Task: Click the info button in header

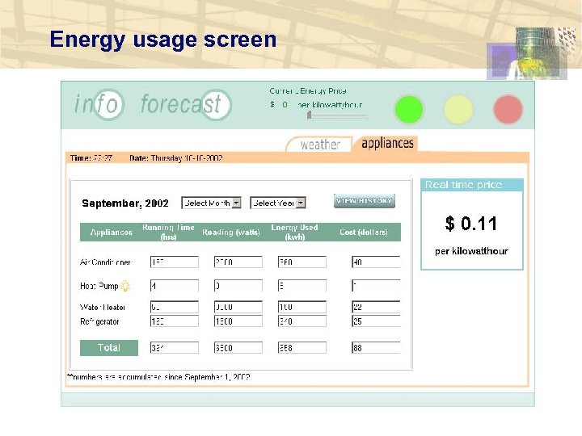Action: pyautogui.click(x=99, y=104)
